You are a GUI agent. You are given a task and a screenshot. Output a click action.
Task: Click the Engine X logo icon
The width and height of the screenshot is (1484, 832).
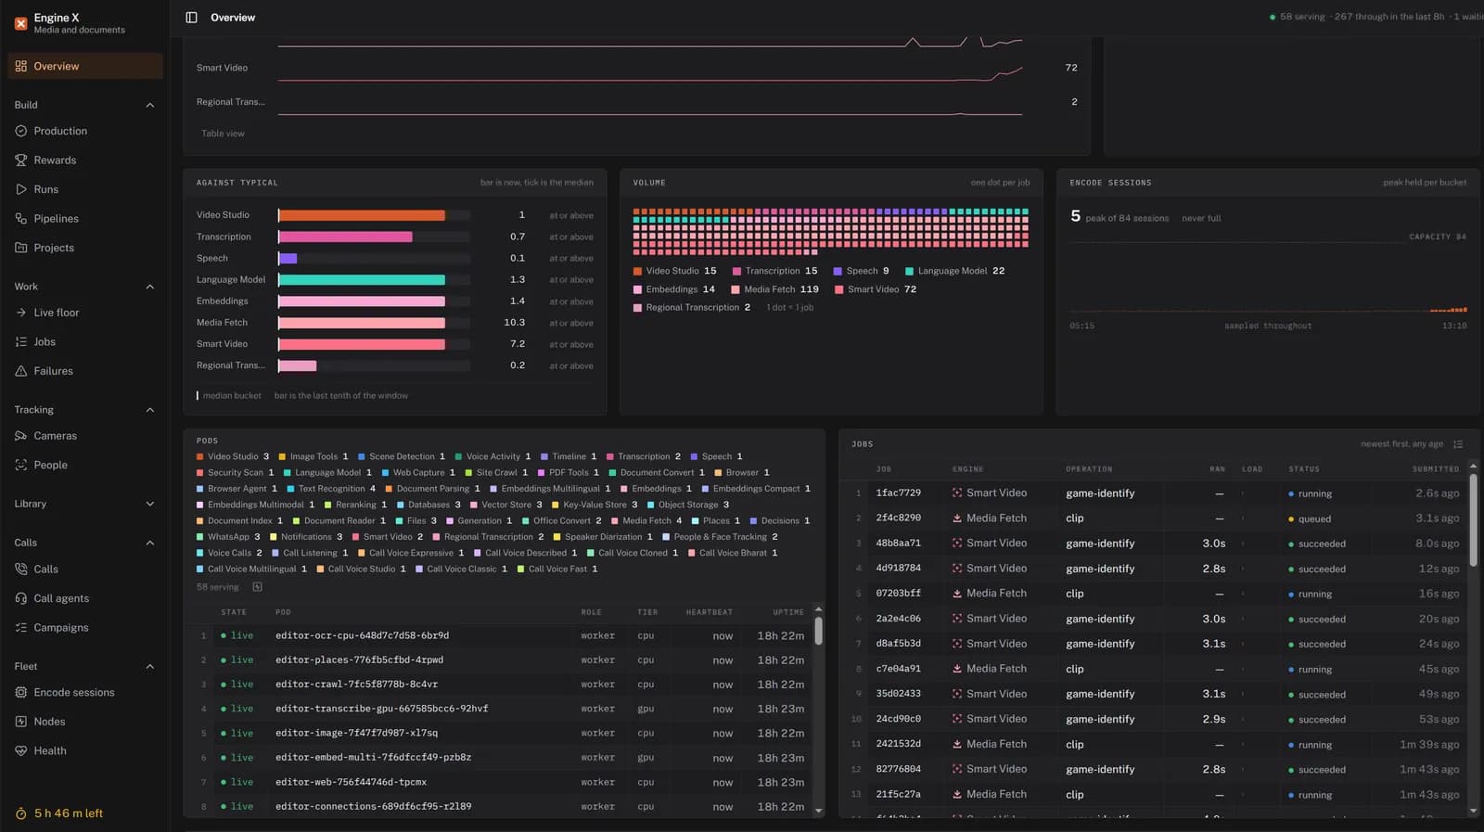[20, 23]
